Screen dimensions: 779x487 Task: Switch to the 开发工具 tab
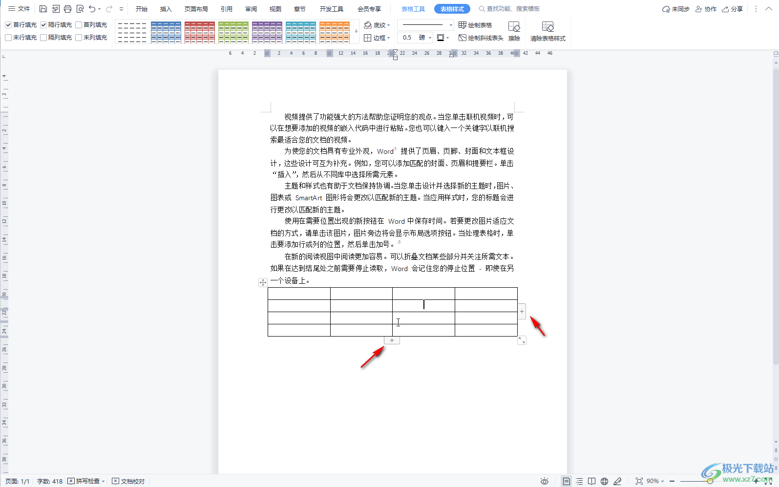(x=332, y=9)
